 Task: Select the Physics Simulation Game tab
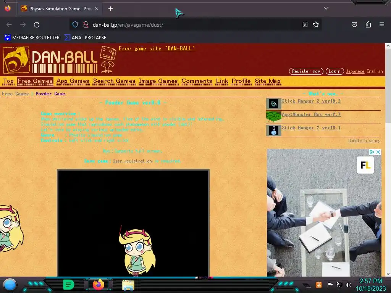pos(59,9)
